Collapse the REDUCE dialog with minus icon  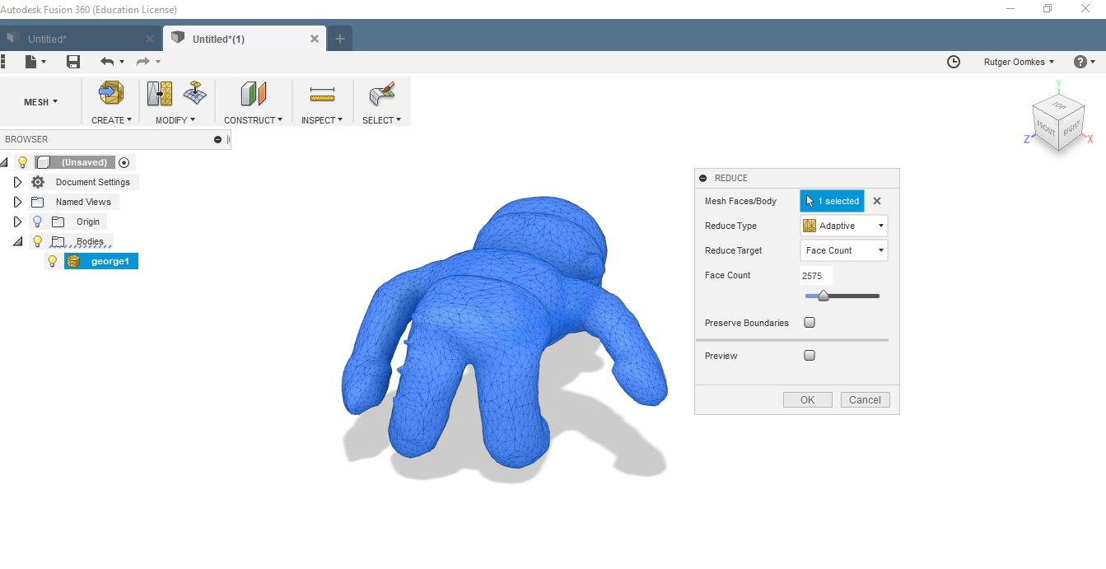tap(702, 178)
